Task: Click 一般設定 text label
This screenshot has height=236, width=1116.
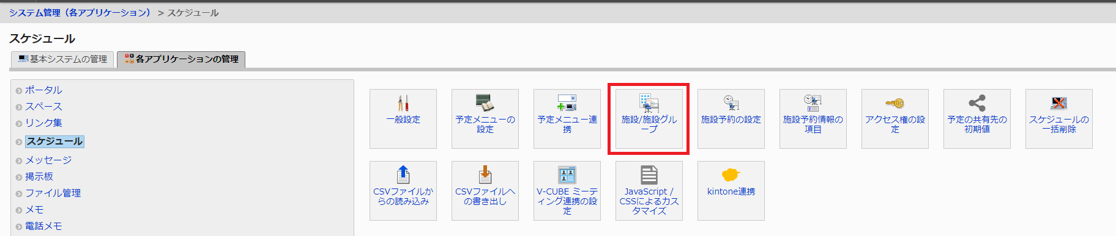Action: 403,120
